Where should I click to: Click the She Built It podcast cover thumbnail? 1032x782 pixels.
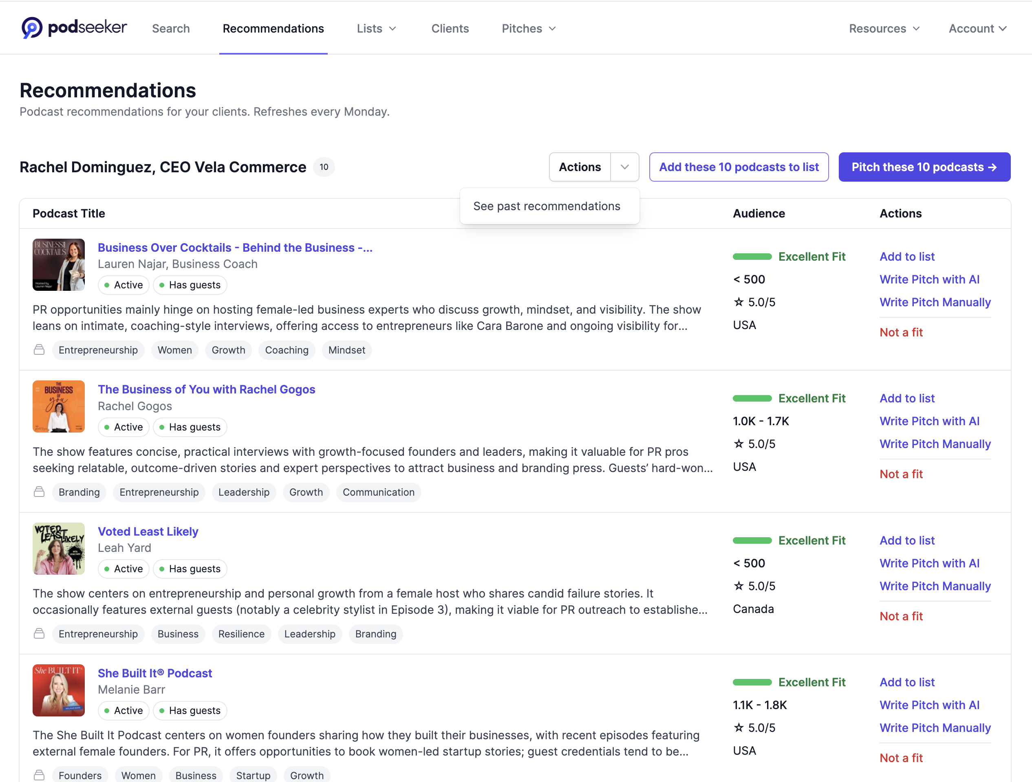point(58,691)
